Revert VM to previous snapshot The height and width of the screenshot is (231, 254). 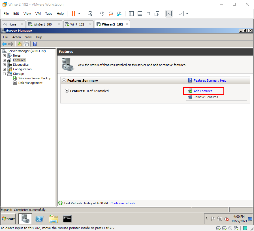[x=111, y=14]
